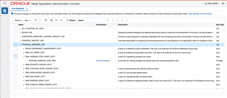Image resolution: width=227 pixels, height=98 pixels.
Task: Click the first grayed toolbar icon before delete X
Action: (x=35, y=20)
